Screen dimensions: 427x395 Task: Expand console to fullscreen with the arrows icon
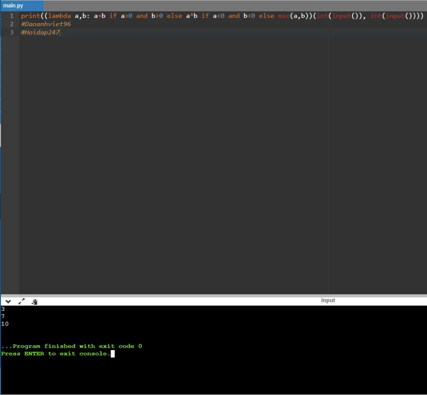coord(22,301)
